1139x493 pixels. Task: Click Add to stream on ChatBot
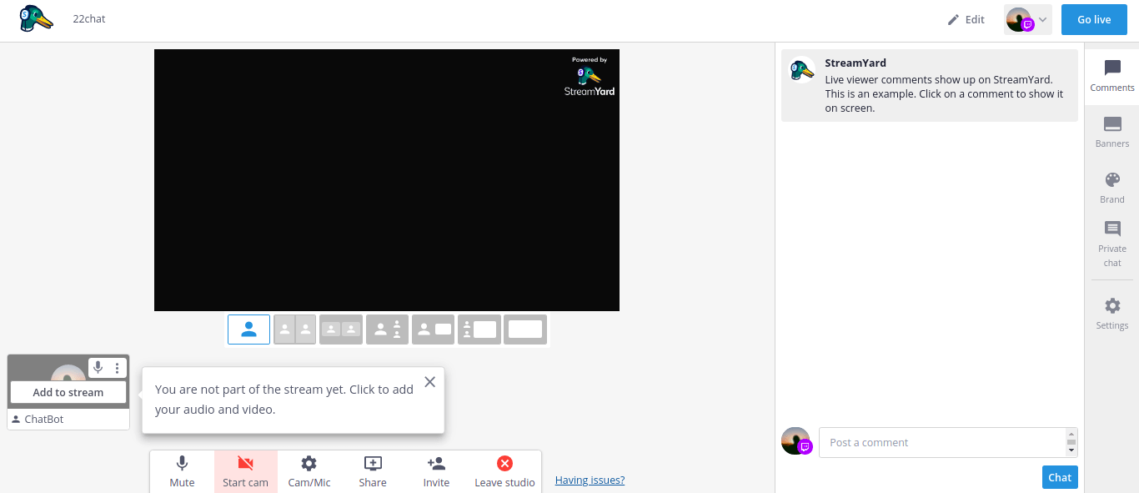point(68,392)
